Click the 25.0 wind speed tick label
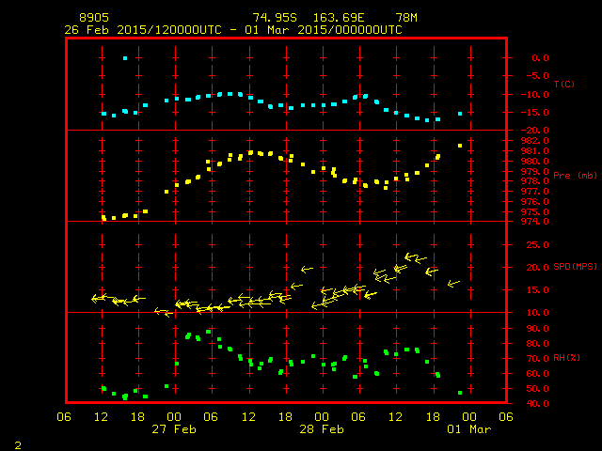 [x=537, y=244]
